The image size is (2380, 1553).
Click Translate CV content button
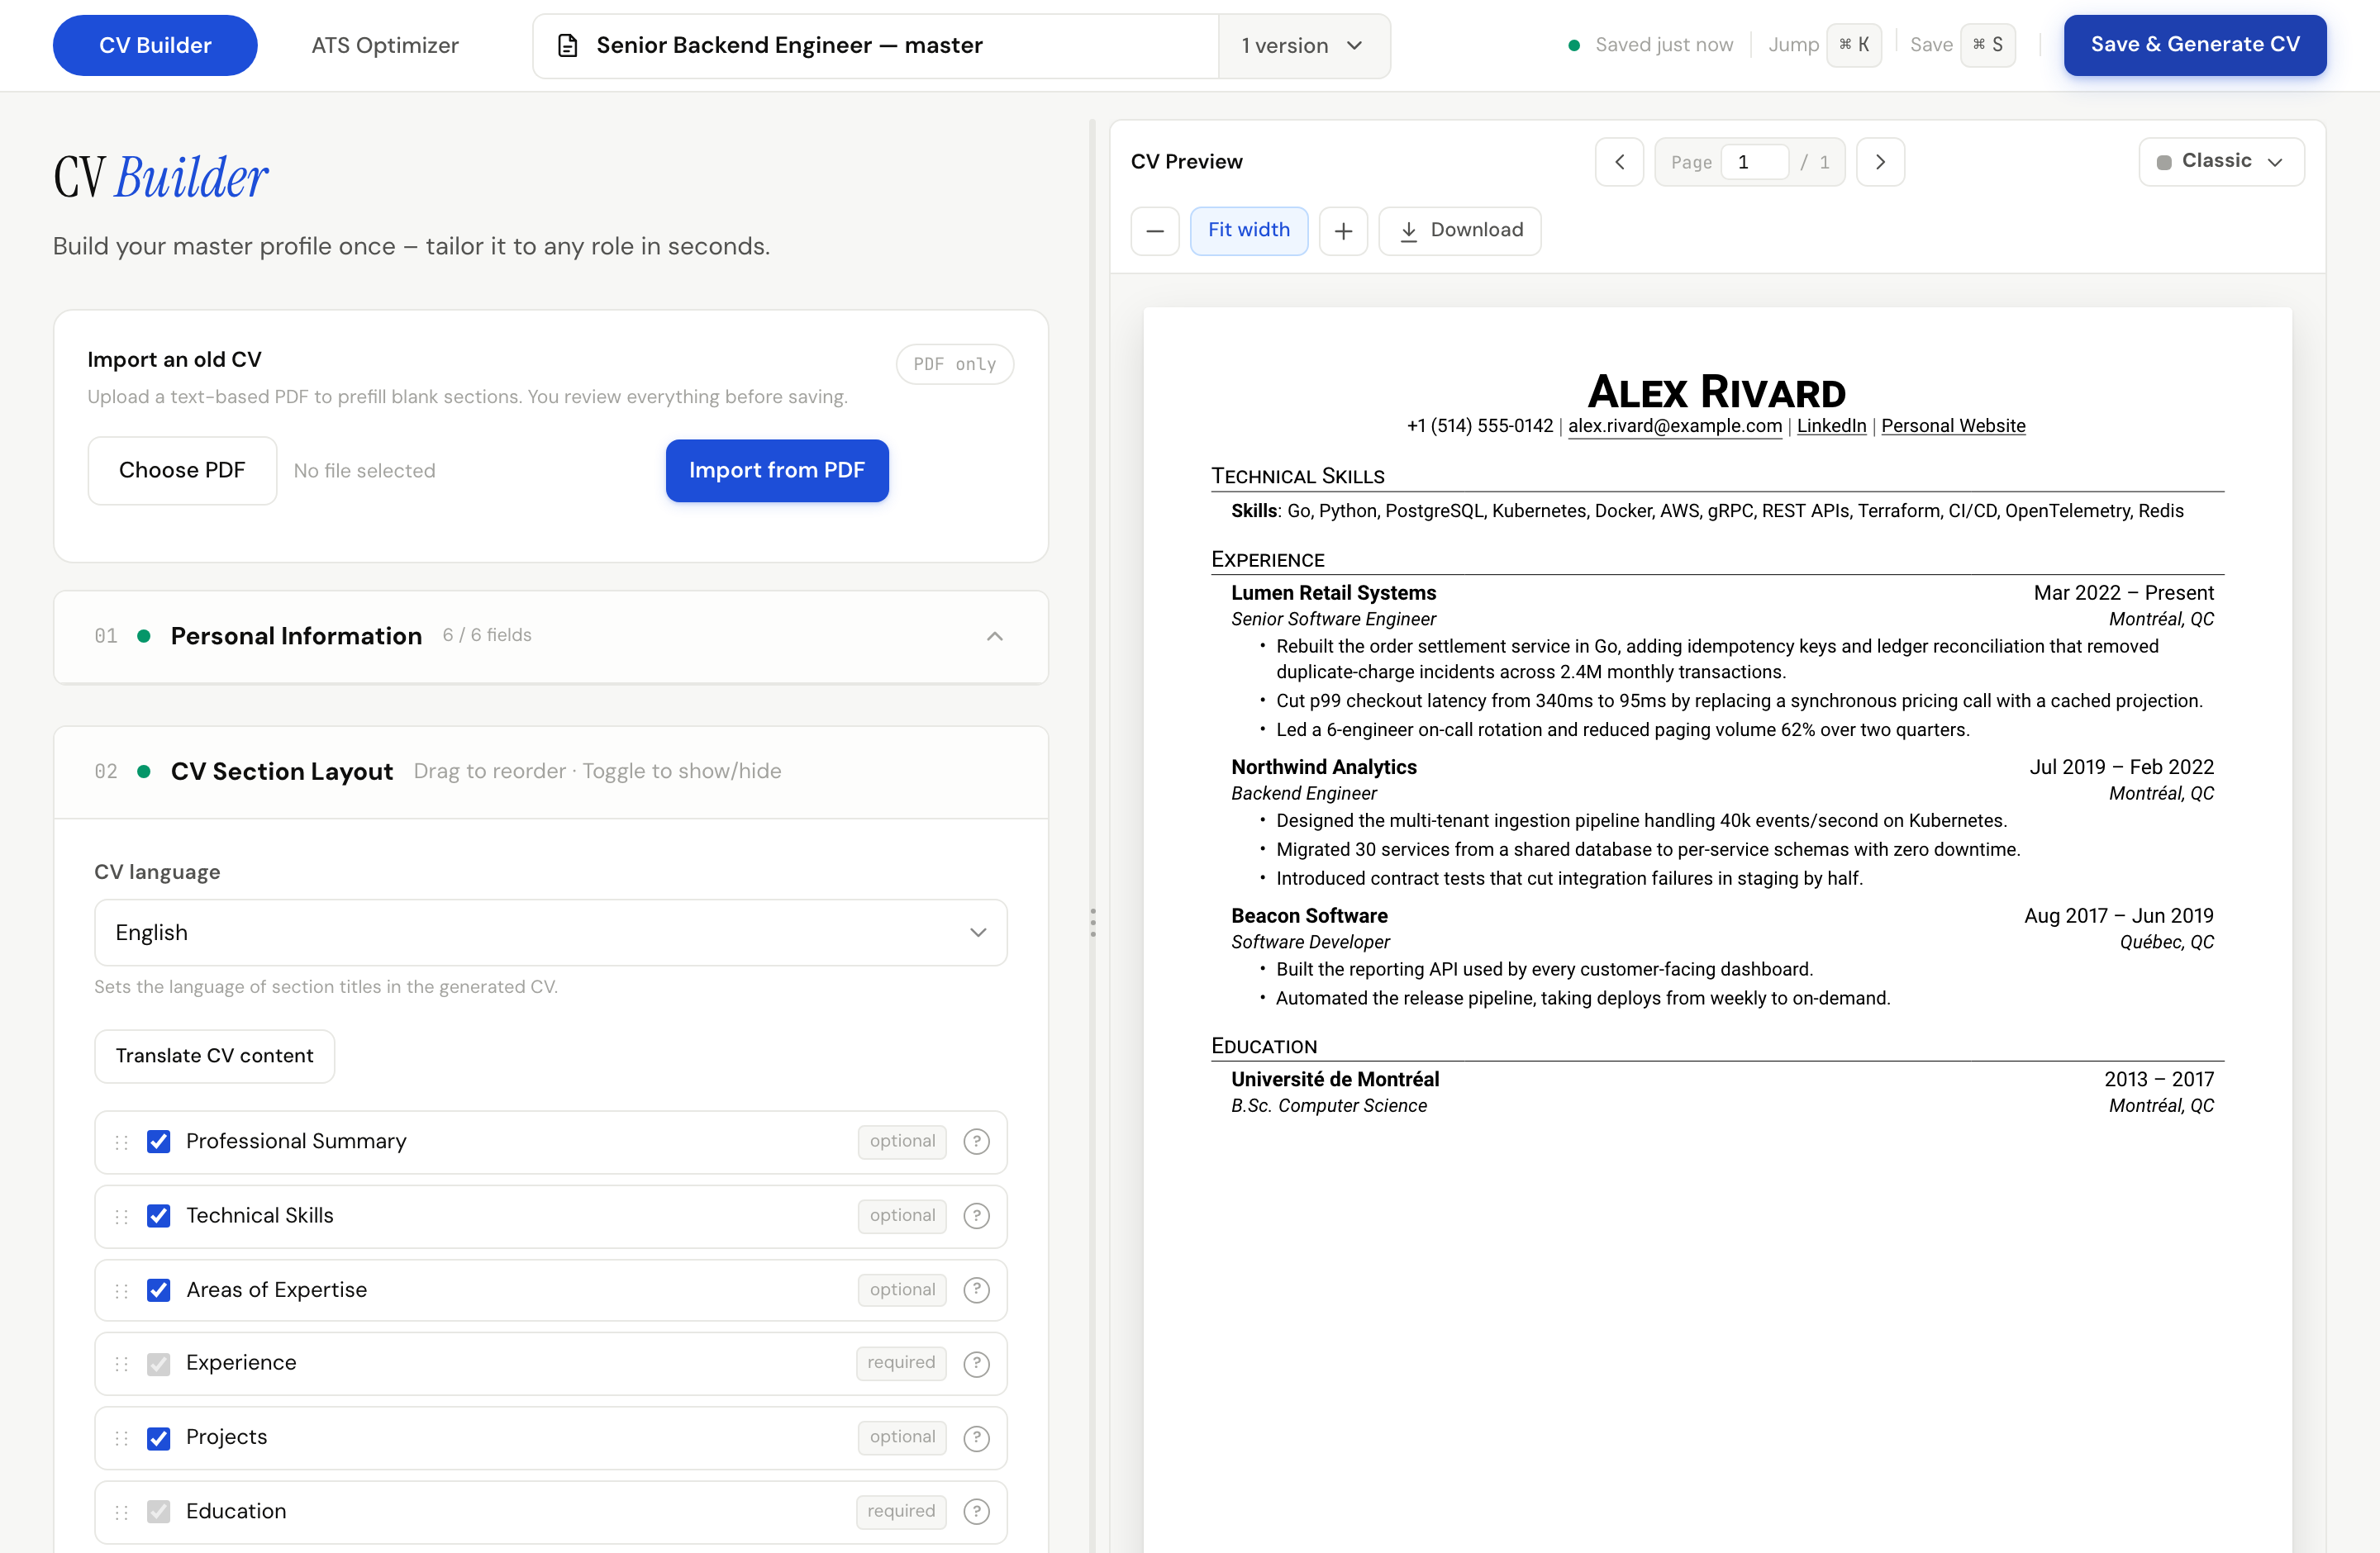tap(214, 1057)
